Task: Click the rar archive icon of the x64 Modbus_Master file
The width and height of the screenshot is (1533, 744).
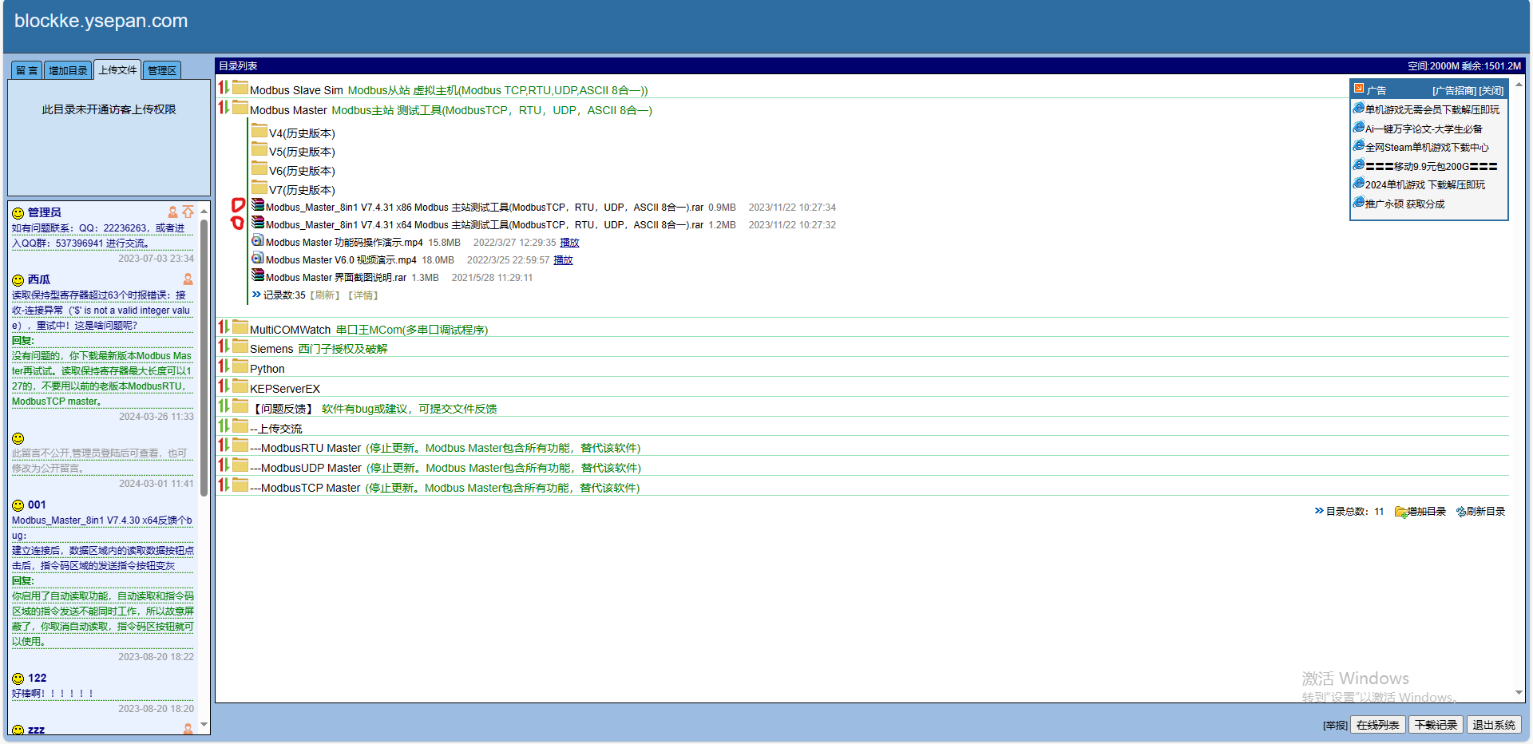Action: click(x=257, y=224)
